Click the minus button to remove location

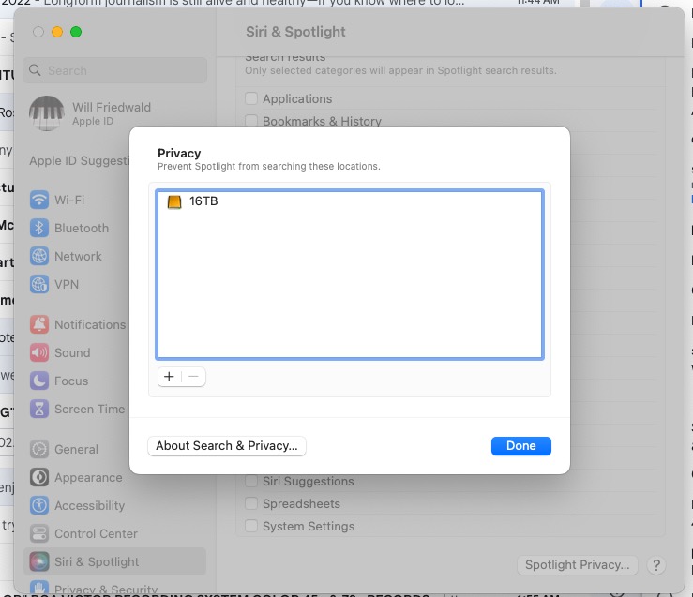193,377
